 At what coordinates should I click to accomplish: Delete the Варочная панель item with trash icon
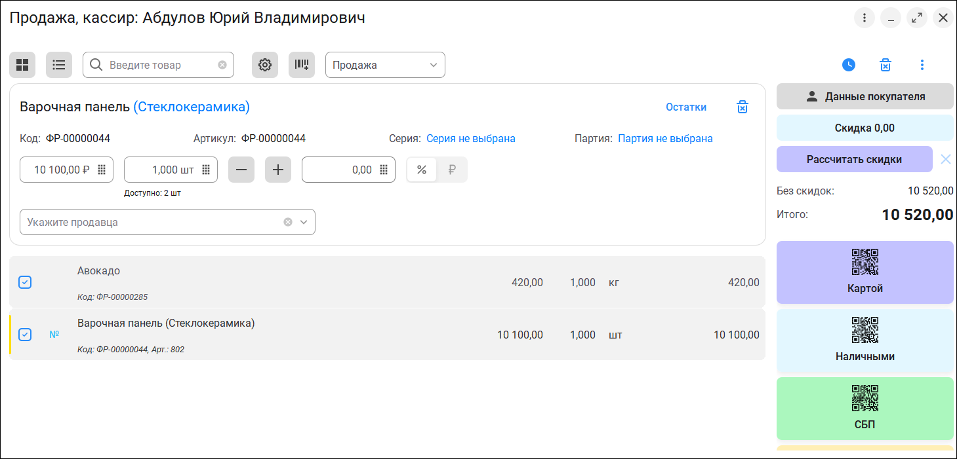coord(743,107)
